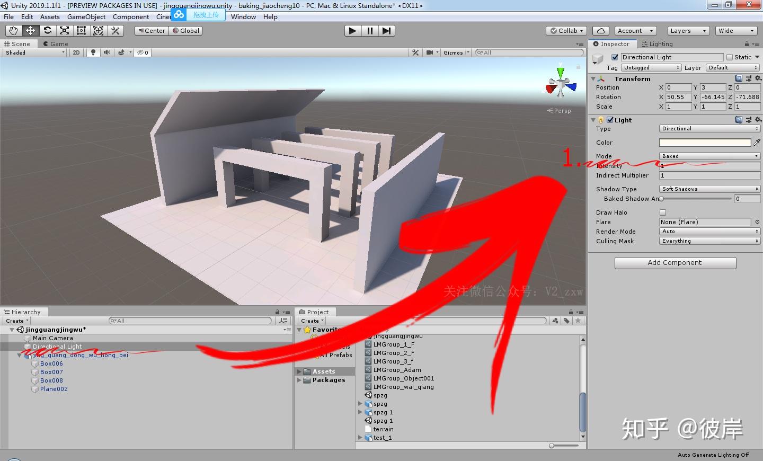Open the cloud services panel
The width and height of the screenshot is (763, 461).
pyautogui.click(x=601, y=31)
